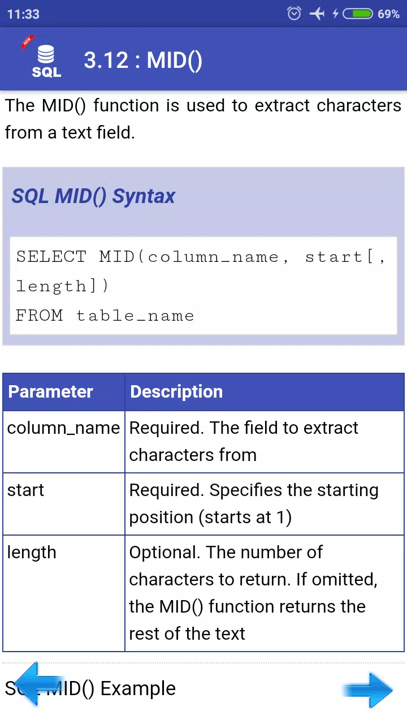Viewport: 407px width, 724px height.
Task: Tap the battery indicator icon
Action: pos(358,14)
